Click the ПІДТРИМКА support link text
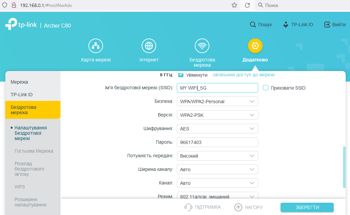The height and width of the screenshot is (215, 350). (x=208, y=207)
